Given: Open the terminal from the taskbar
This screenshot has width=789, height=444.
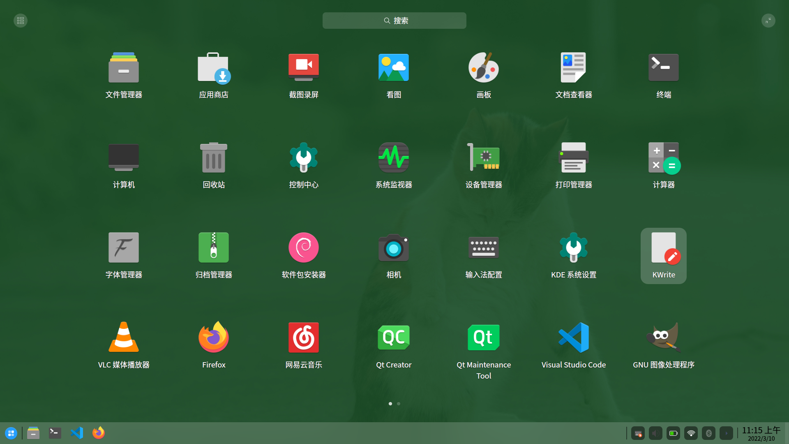Looking at the screenshot, I should 55,433.
